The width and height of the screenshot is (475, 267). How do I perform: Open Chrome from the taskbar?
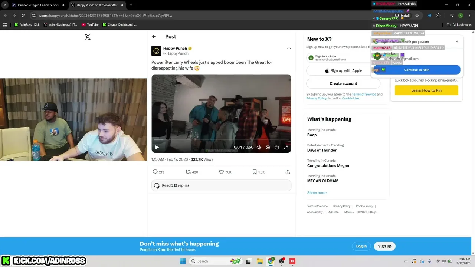tap(271, 261)
